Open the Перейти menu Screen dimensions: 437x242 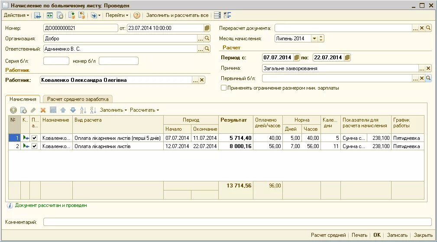(117, 15)
